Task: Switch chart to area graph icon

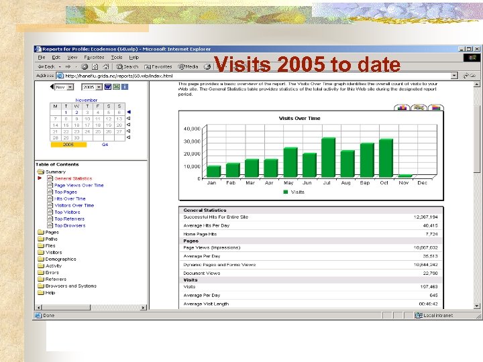Action: 436,107
